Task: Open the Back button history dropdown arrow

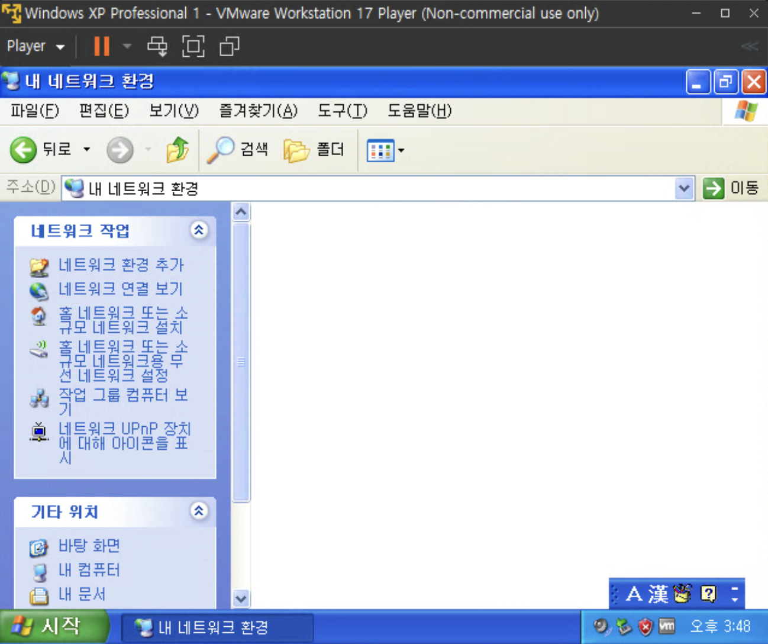Action: 87,150
